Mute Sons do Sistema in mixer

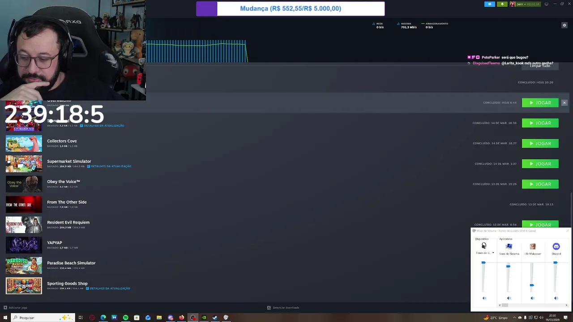(x=509, y=298)
